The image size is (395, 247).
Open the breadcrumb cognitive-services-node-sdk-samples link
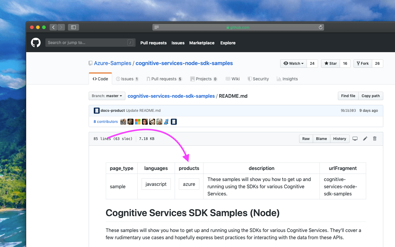click(171, 96)
